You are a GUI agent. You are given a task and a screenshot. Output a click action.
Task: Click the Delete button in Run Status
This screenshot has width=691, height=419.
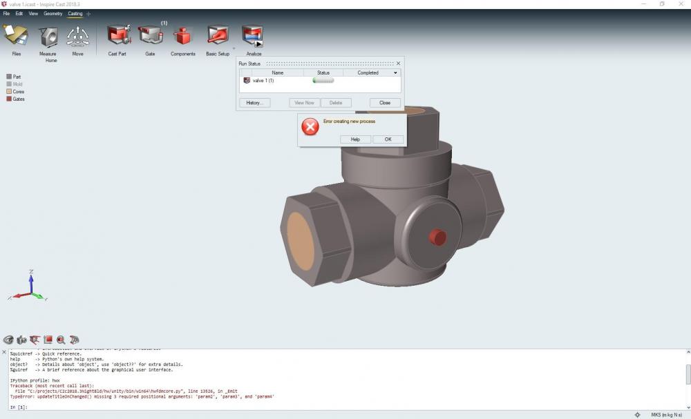point(336,103)
